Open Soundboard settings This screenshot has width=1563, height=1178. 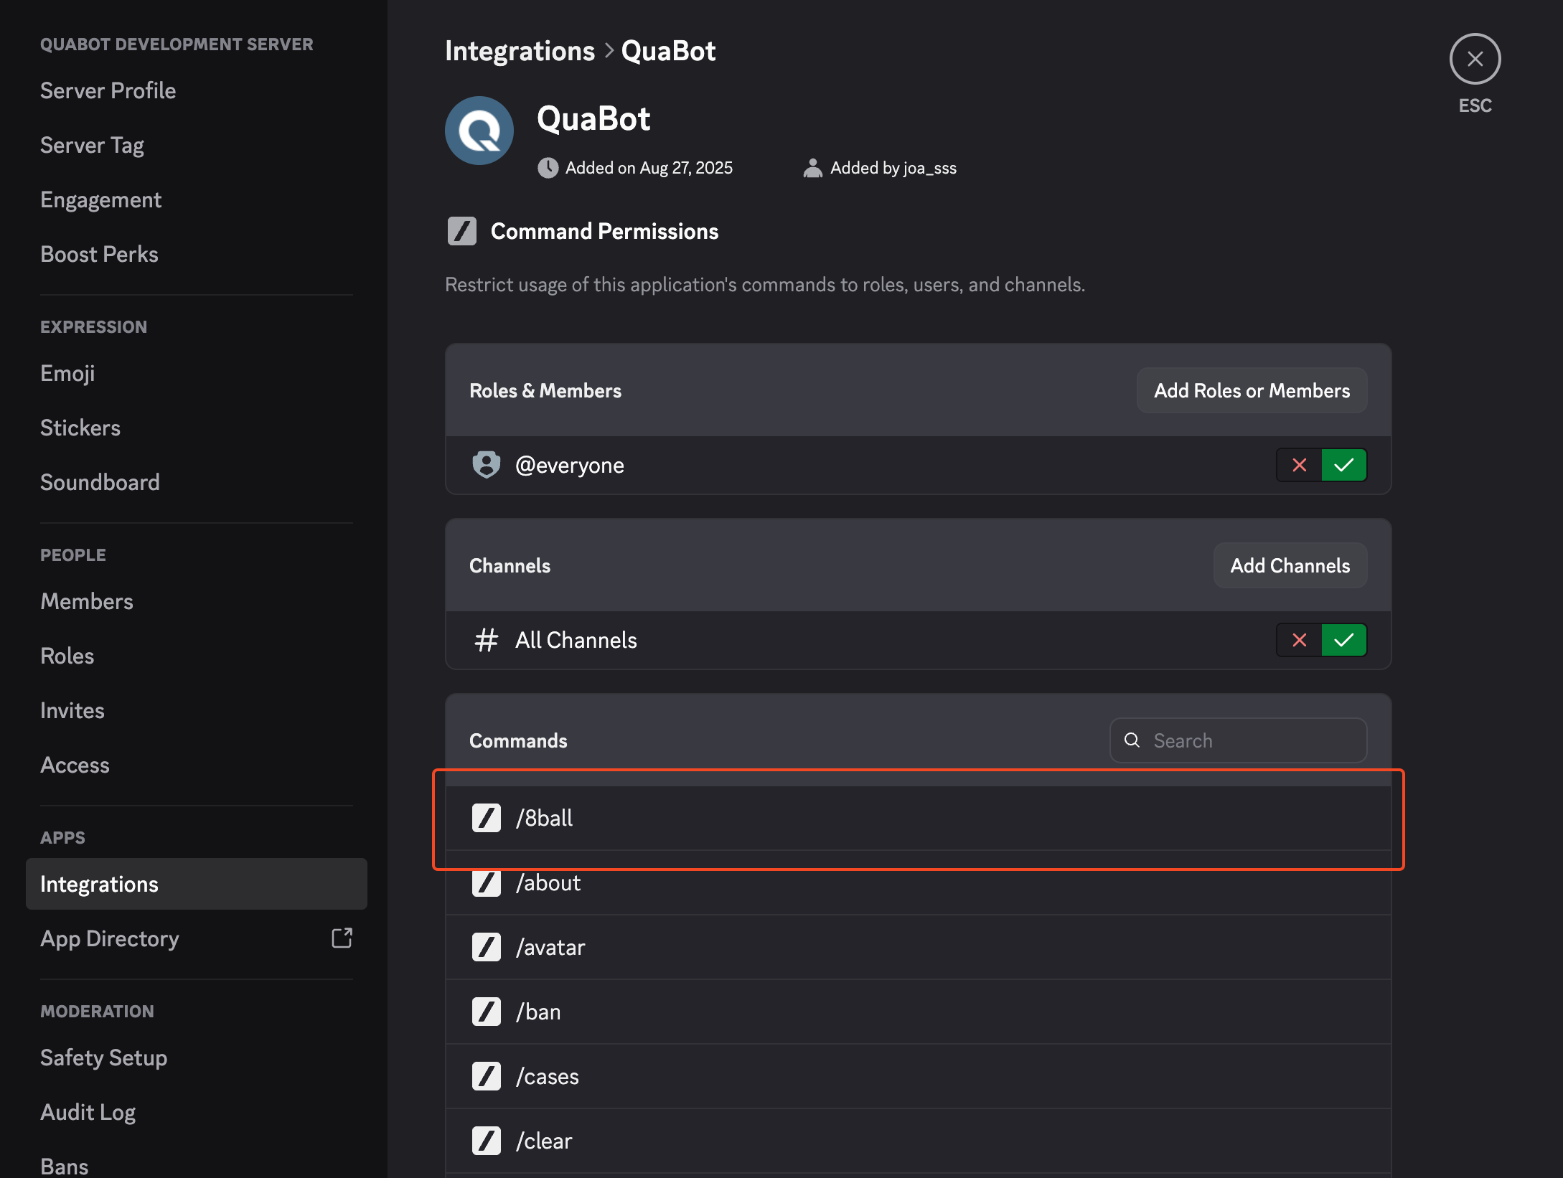[x=196, y=482]
